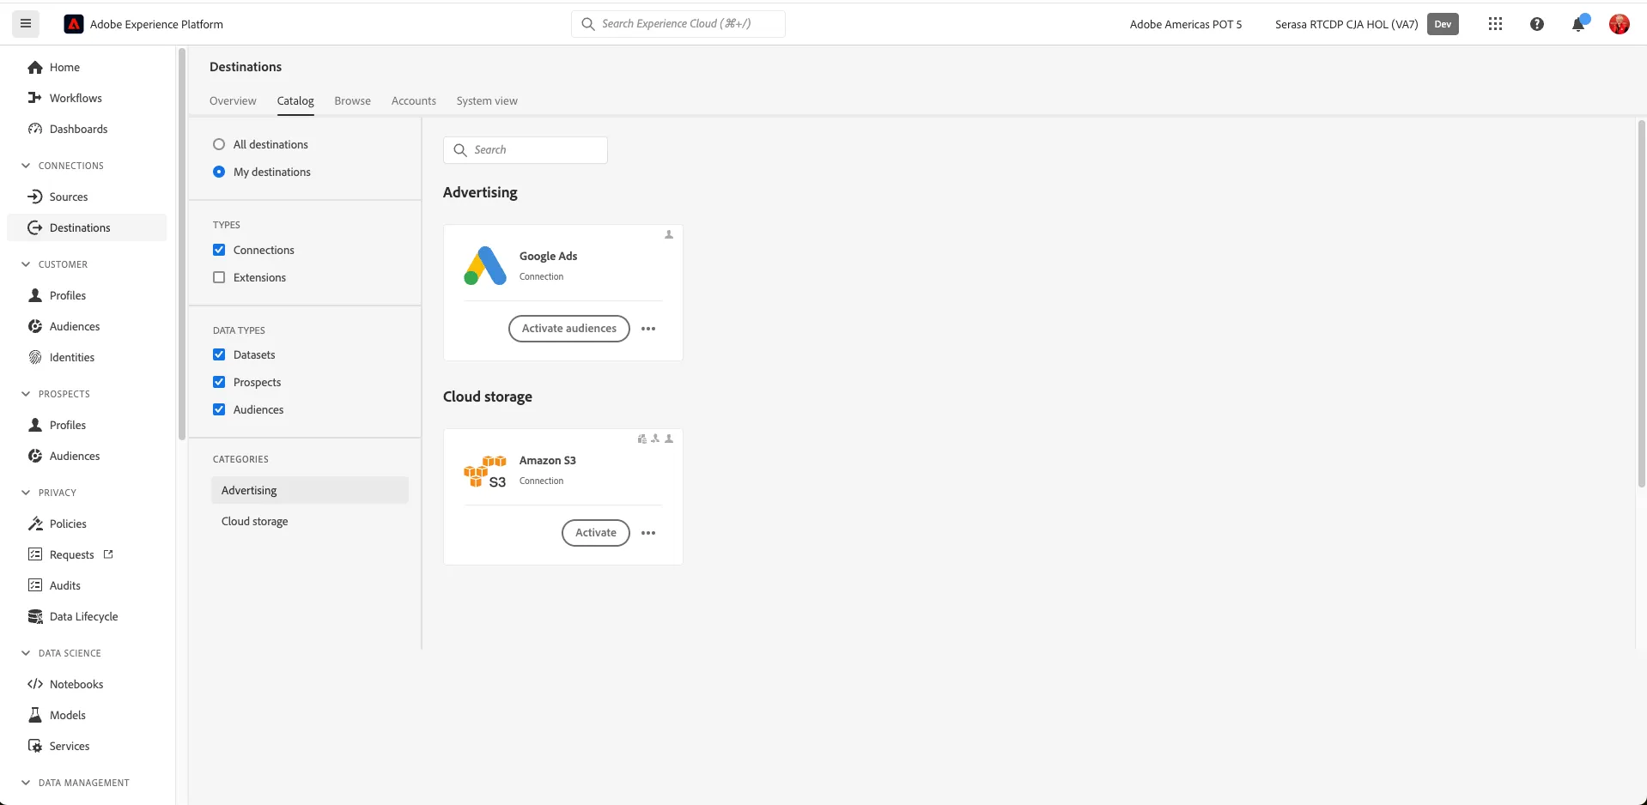The height and width of the screenshot is (805, 1647).
Task: Uncheck the Audiences data type checkbox
Action: point(219,409)
